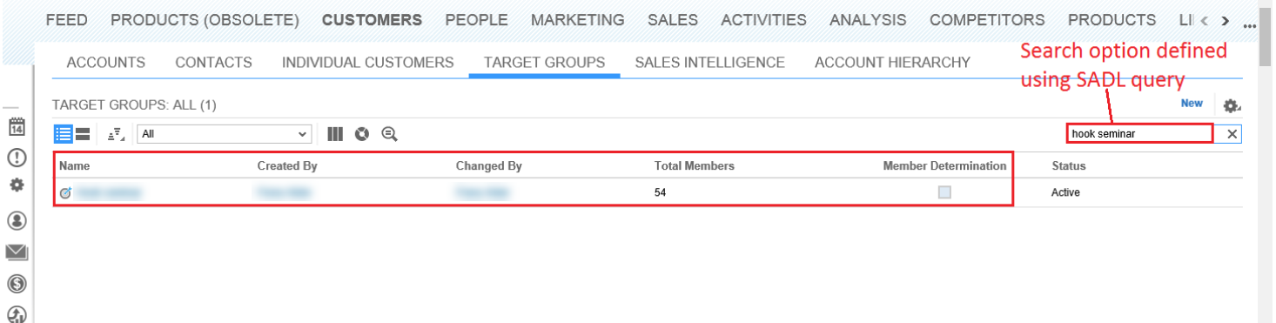Switch to card layout view icon
The image size is (1276, 323).
(84, 134)
